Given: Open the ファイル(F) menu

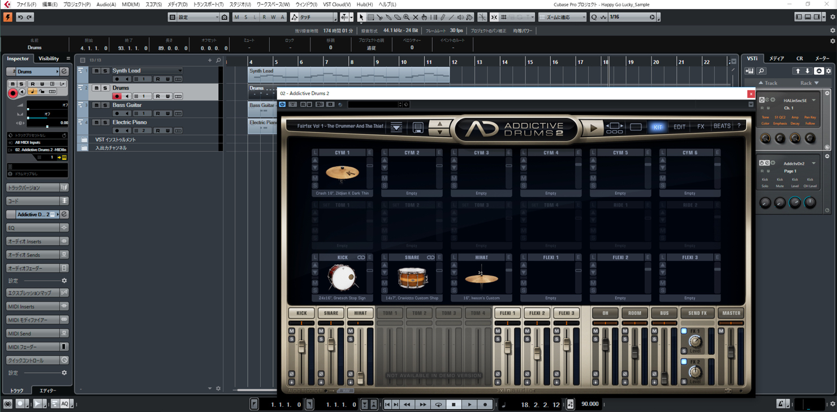Looking at the screenshot, I should 26,5.
